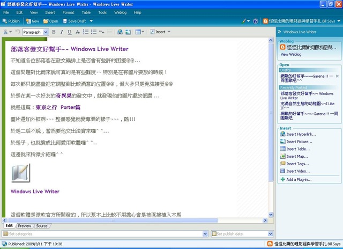Click the Publish toolbar button
Image resolution: width=343 pixels, height=249 pixels.
(x=11, y=21)
